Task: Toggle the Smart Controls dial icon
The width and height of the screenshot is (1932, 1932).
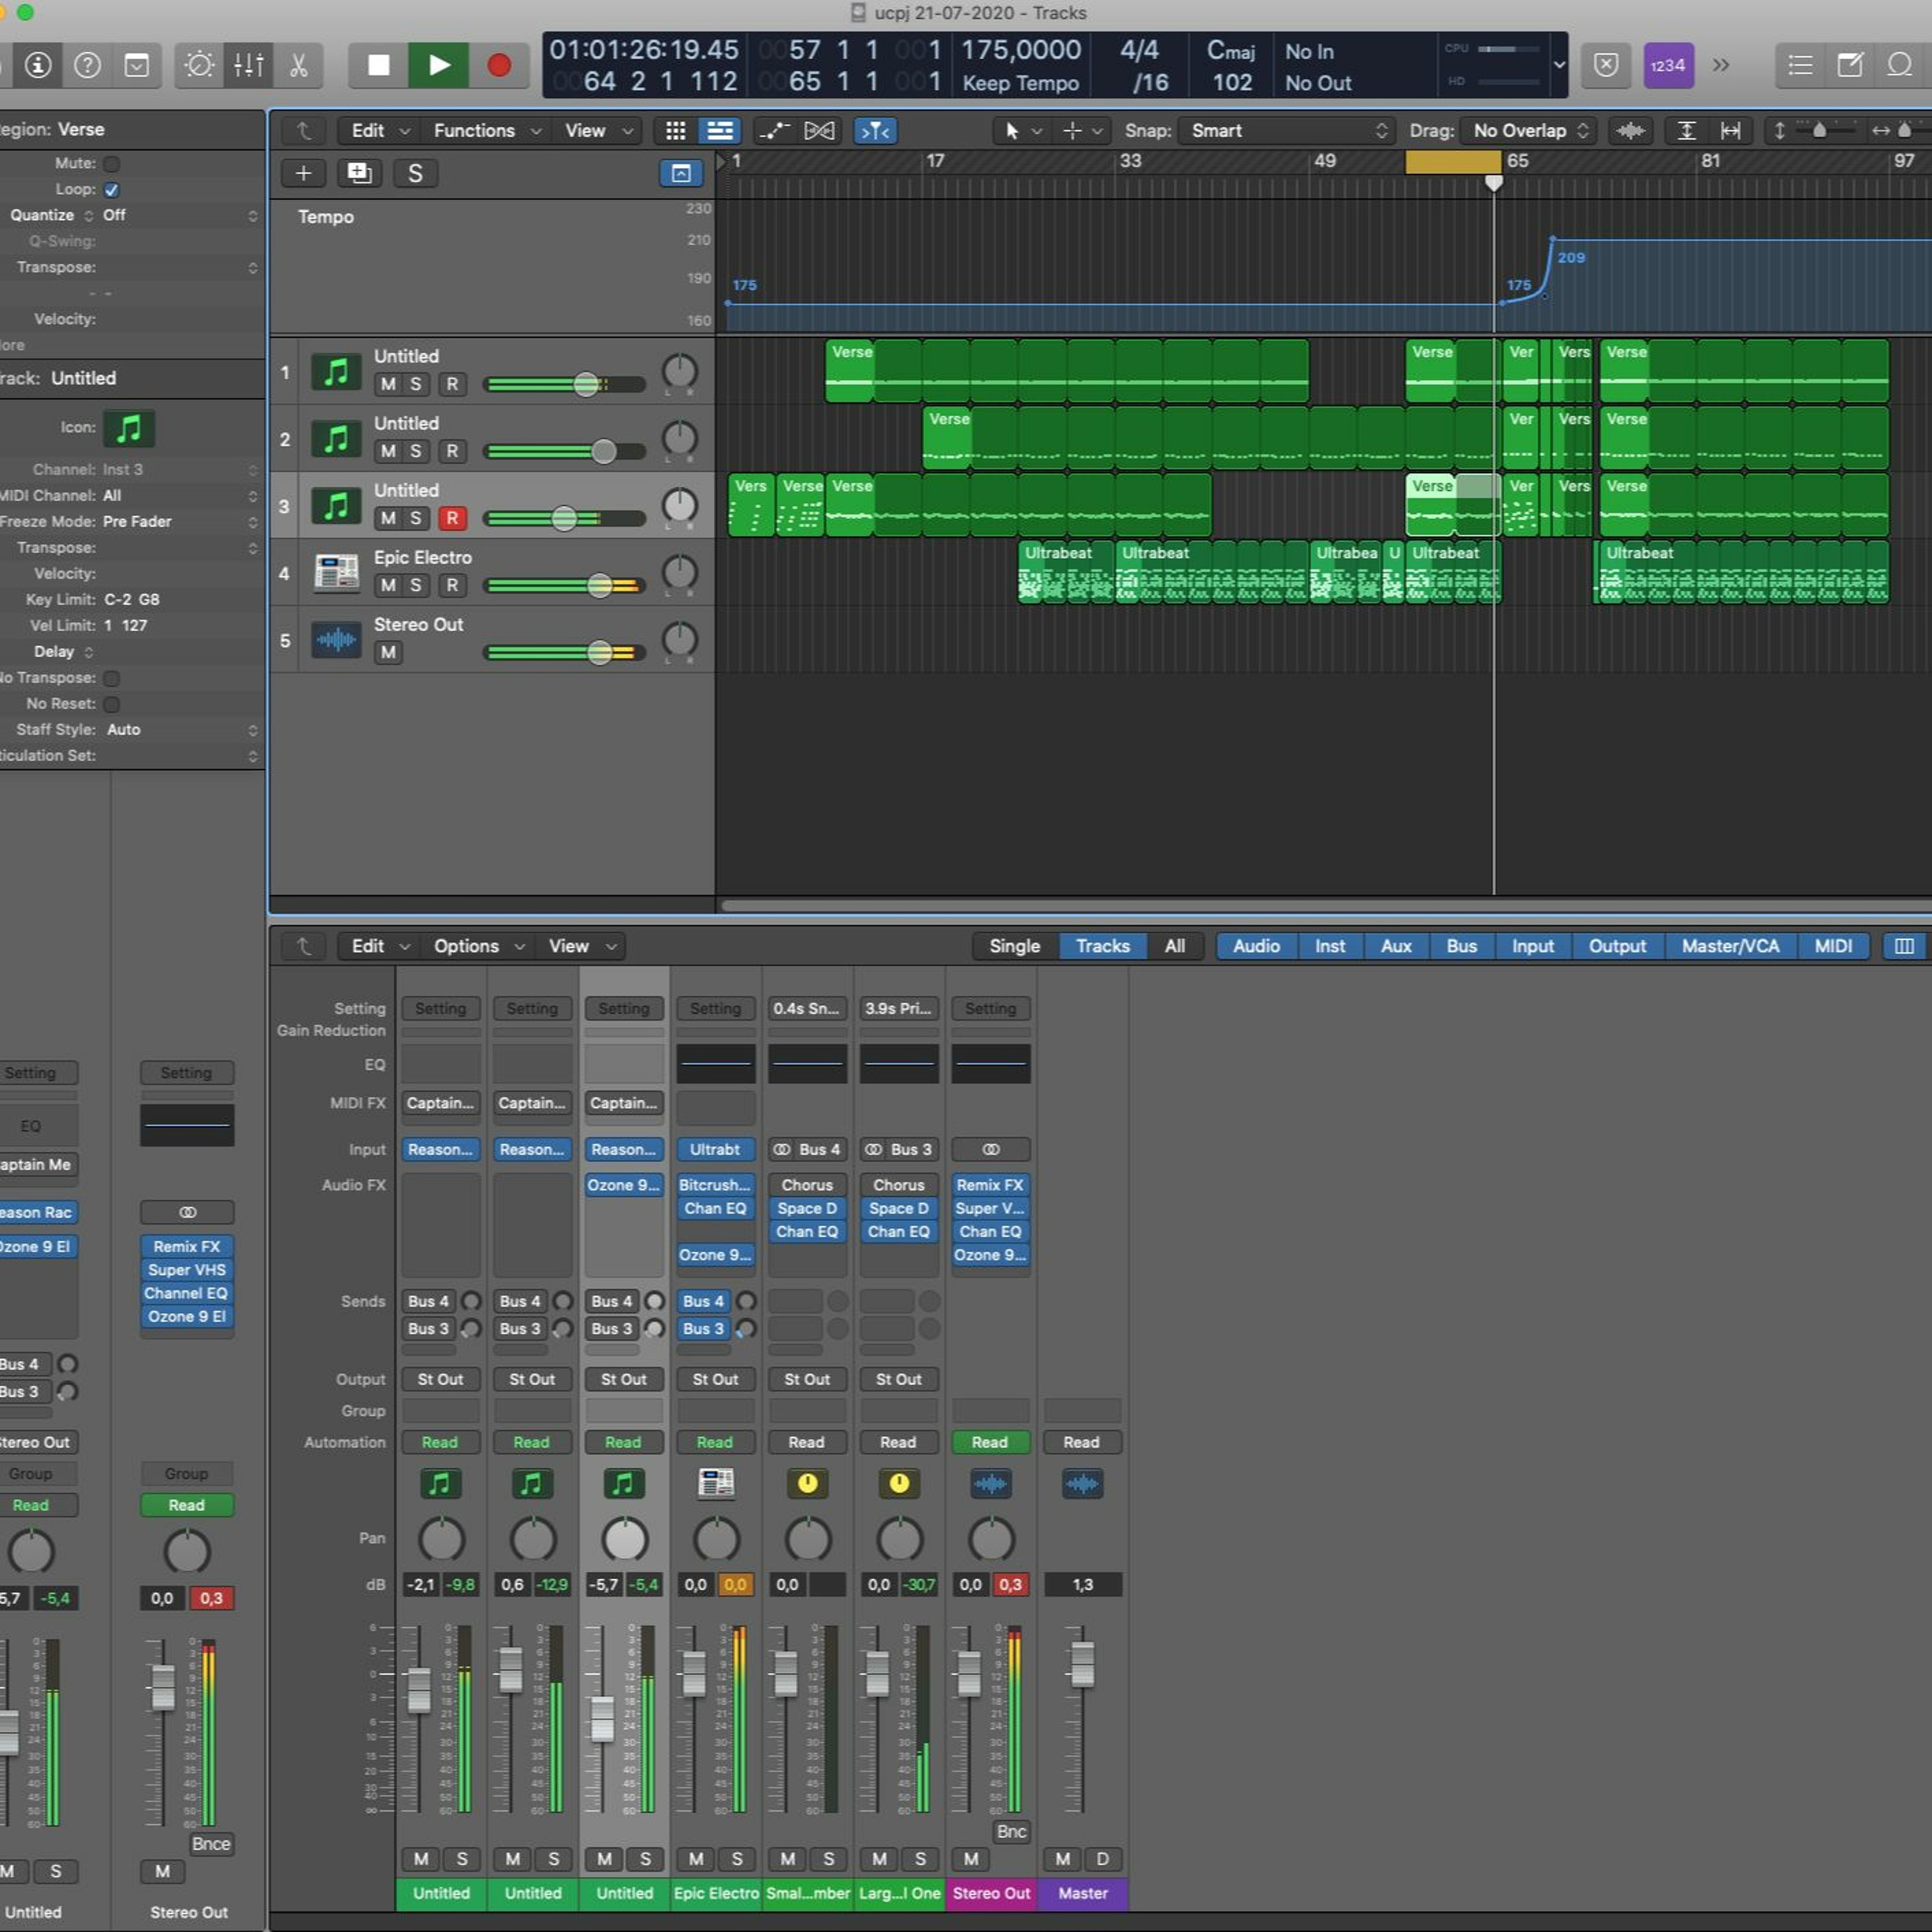Action: click(x=199, y=65)
